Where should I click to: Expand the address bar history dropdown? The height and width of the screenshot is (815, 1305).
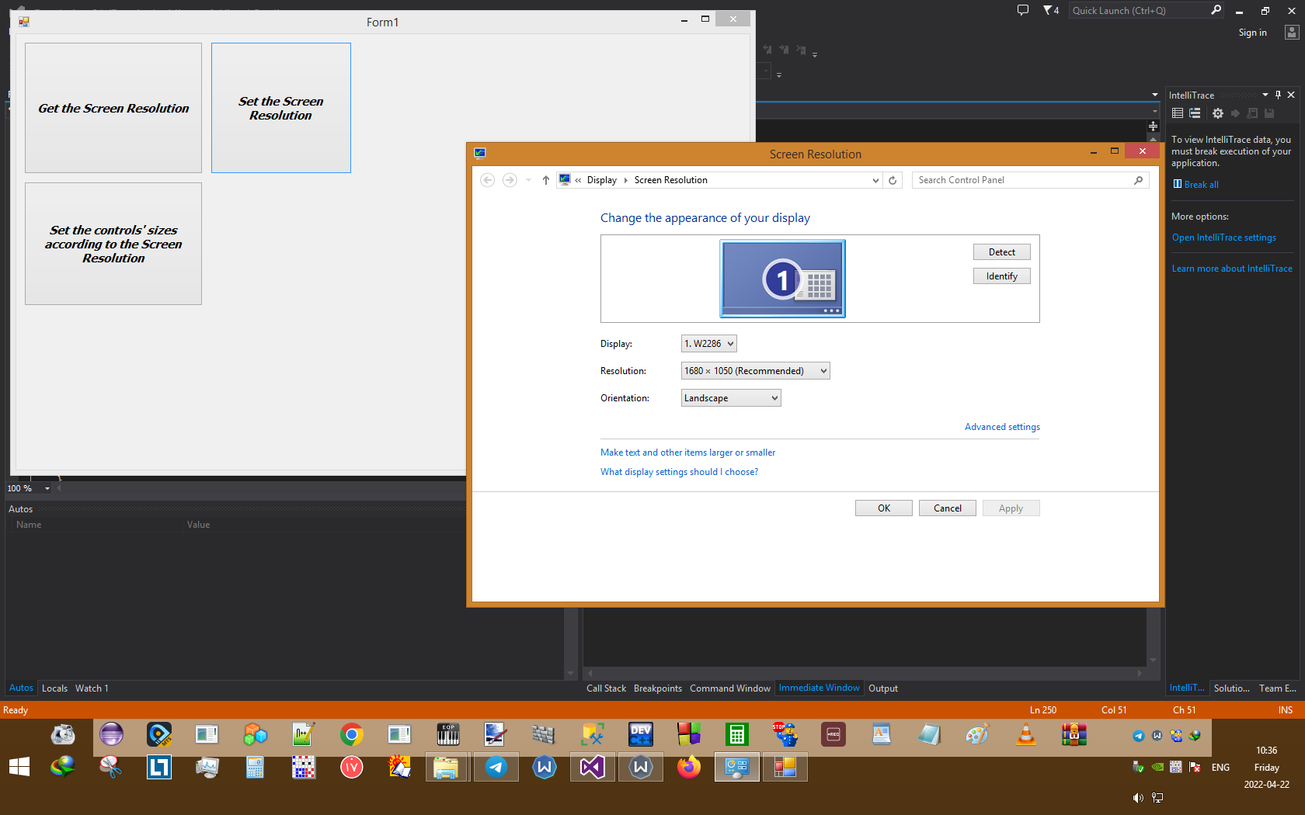click(x=875, y=180)
